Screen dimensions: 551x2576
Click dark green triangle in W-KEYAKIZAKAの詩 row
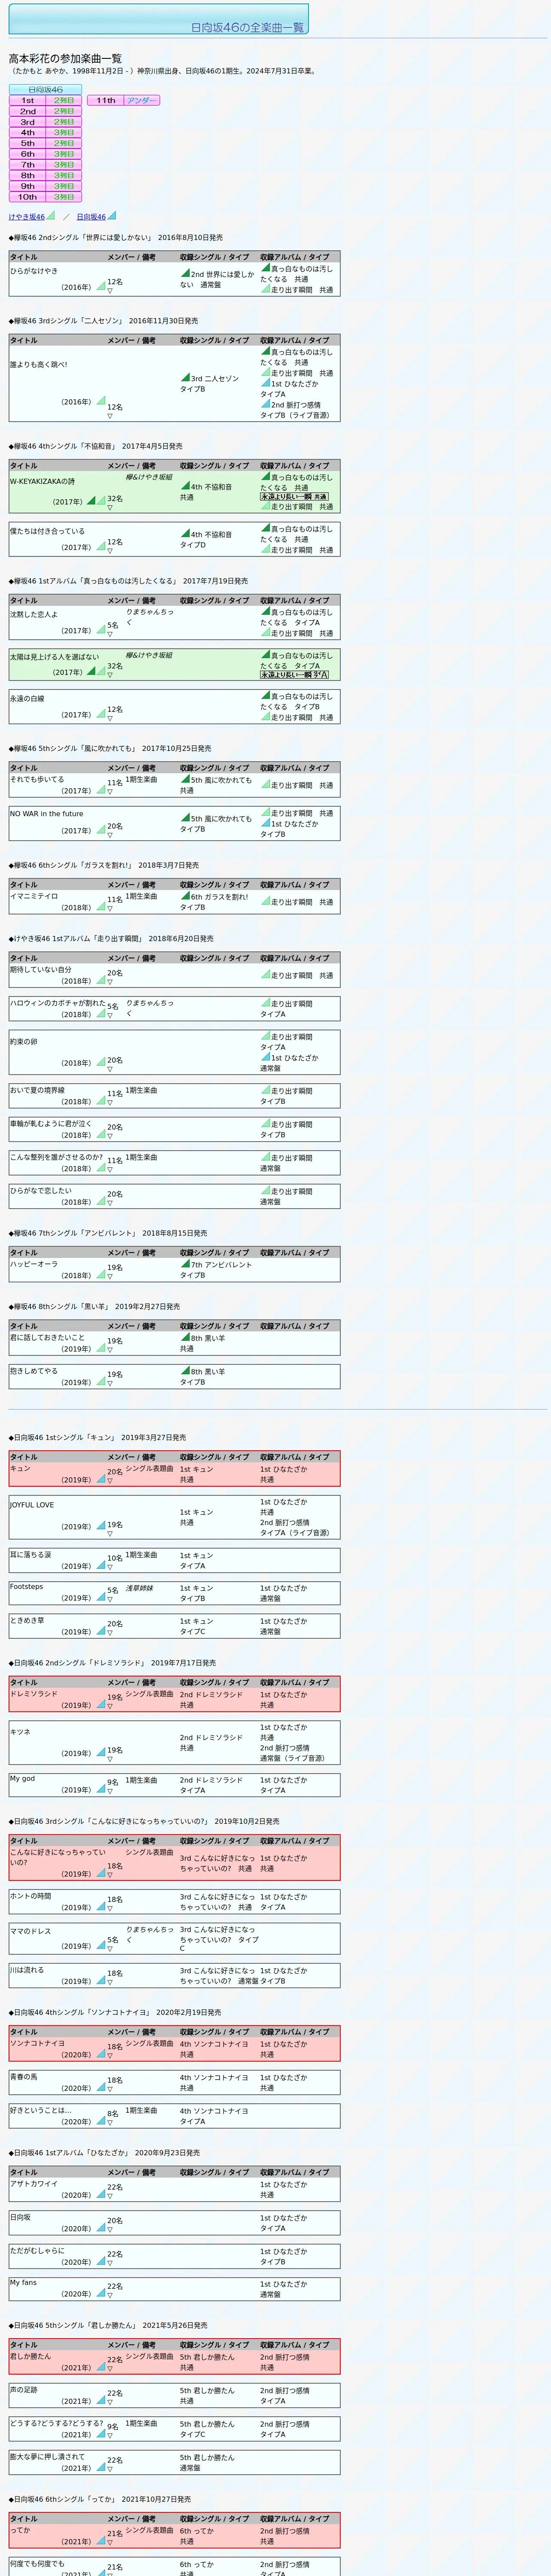tap(91, 501)
